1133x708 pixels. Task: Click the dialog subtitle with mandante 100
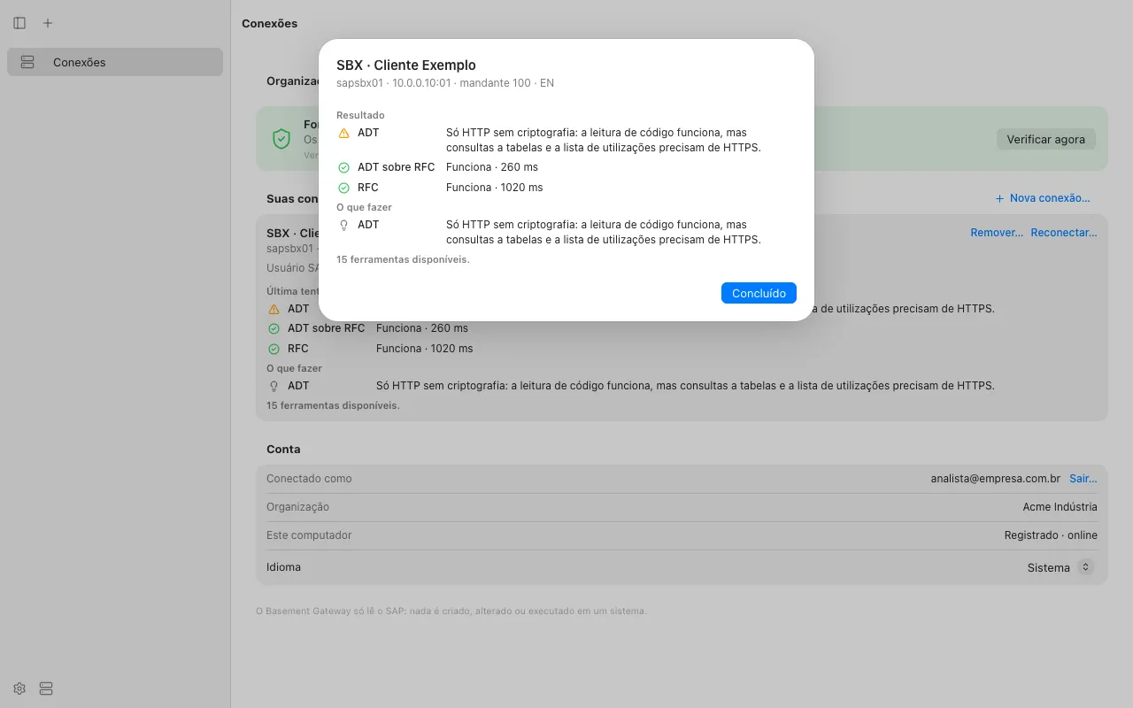pyautogui.click(x=445, y=83)
